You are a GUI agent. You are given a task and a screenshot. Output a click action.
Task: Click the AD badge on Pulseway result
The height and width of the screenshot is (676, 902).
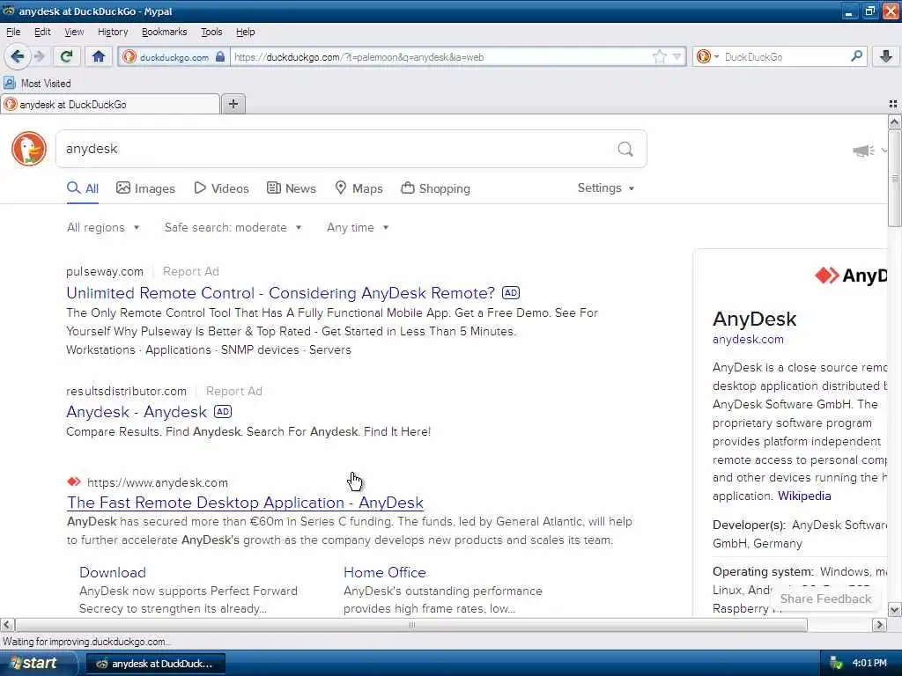coord(511,292)
